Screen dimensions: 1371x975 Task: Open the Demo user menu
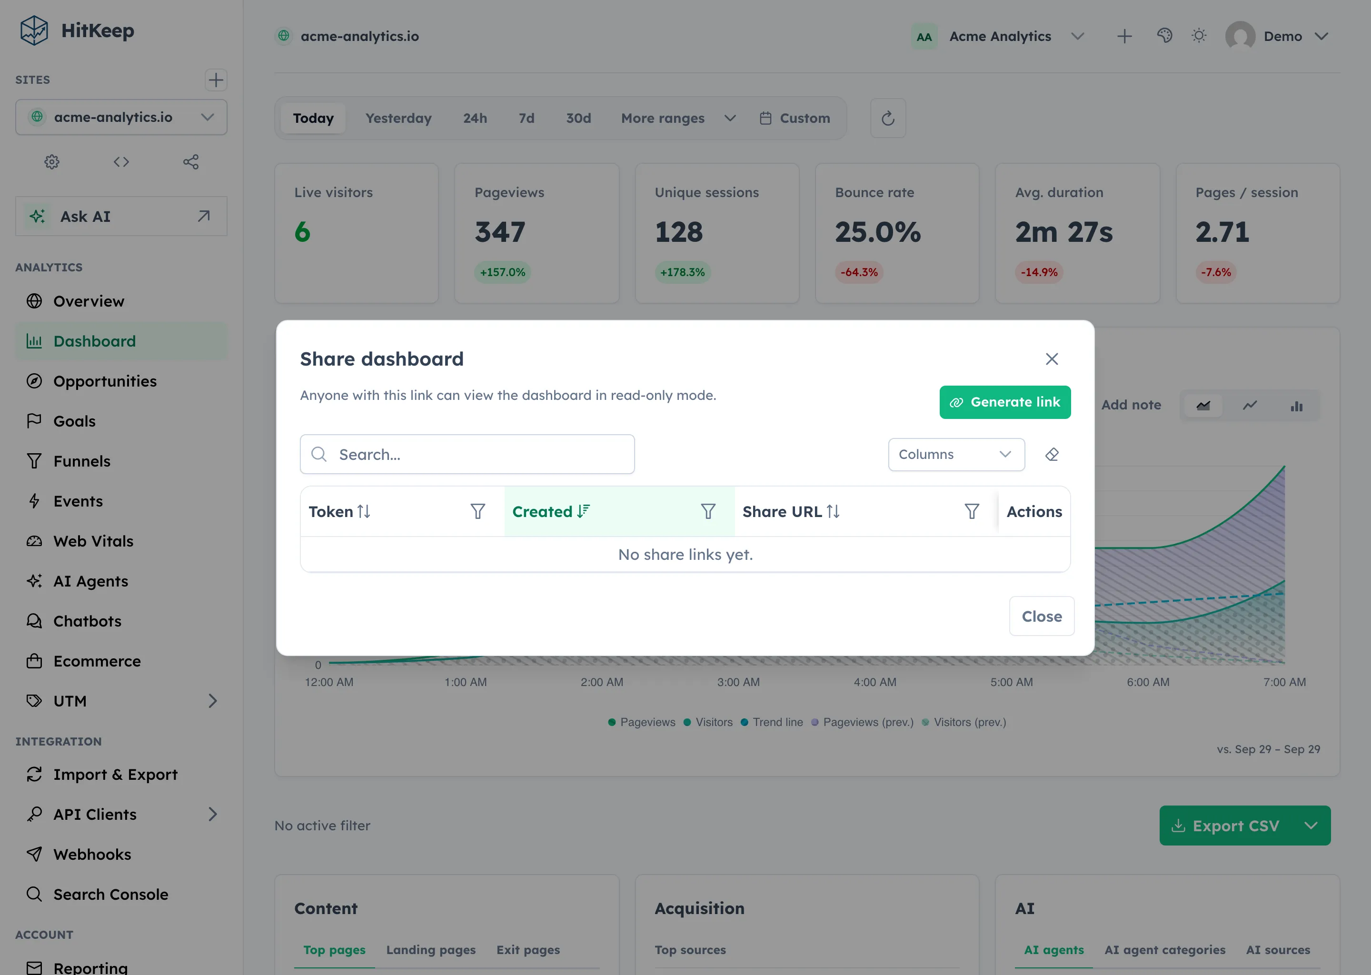pyautogui.click(x=1277, y=37)
